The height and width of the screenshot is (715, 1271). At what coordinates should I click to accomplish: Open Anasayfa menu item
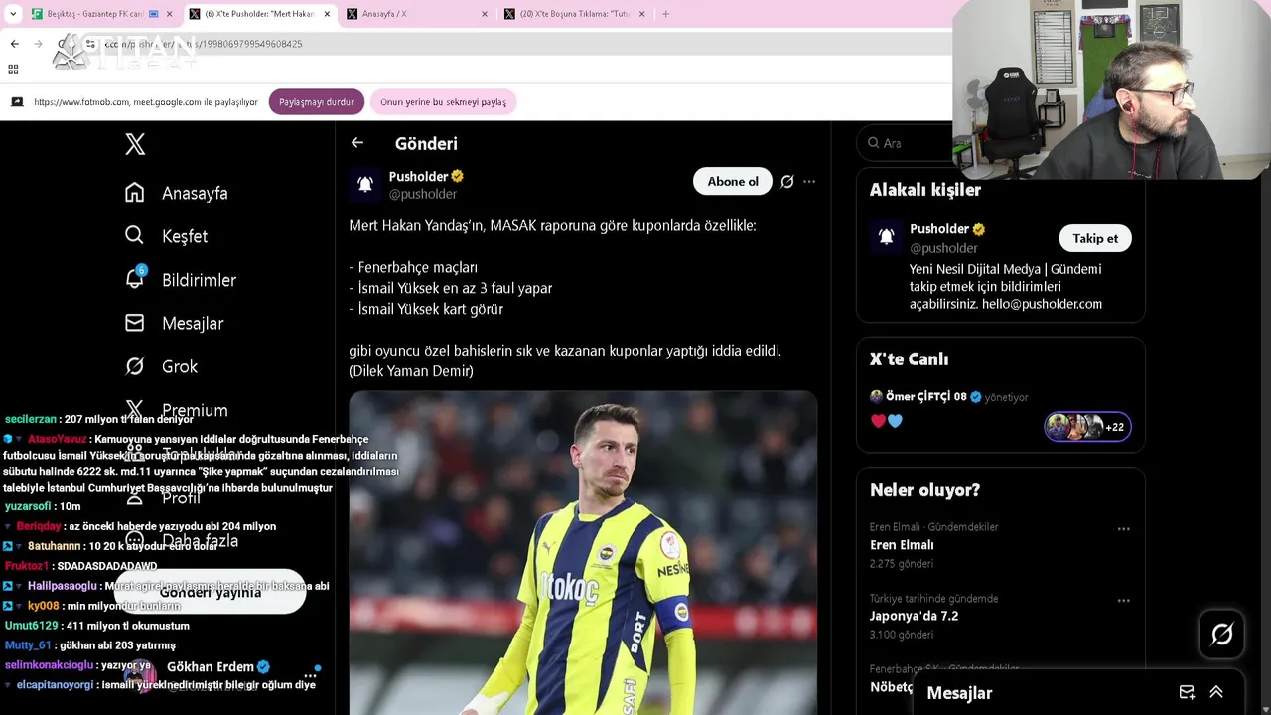tap(195, 193)
